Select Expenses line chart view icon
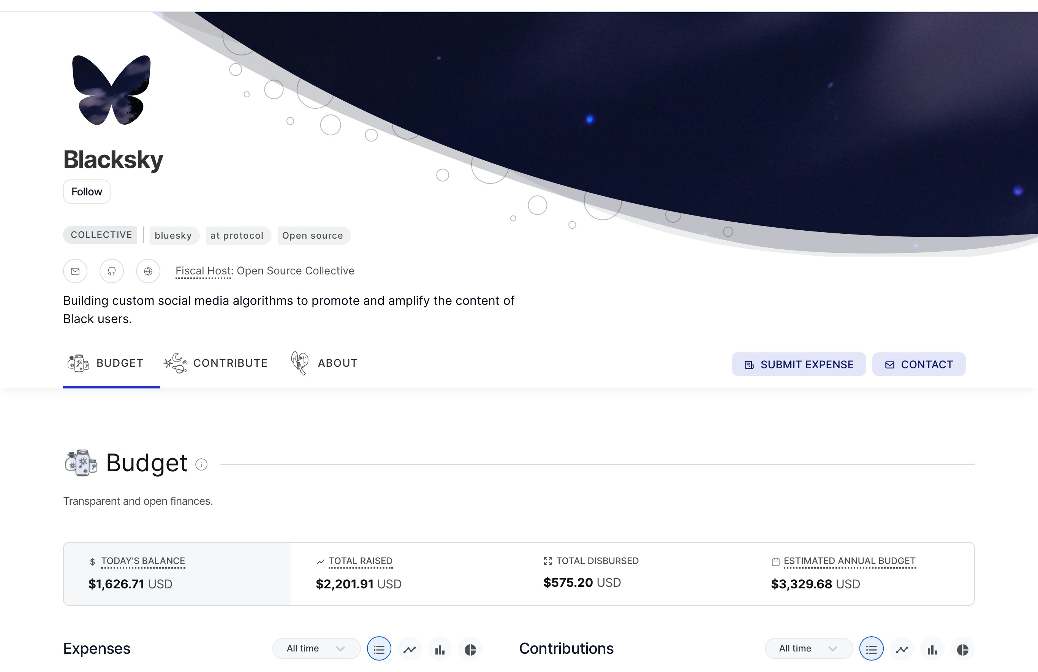 tap(410, 649)
